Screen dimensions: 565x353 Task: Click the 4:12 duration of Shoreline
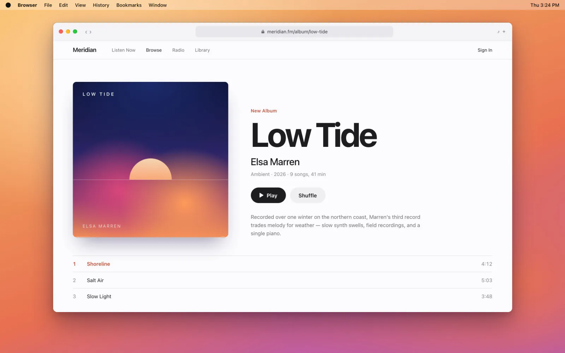point(487,264)
